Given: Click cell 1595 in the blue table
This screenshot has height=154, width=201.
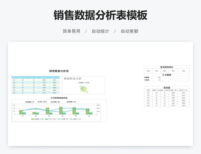Looking at the screenshot, I should click(x=44, y=88).
